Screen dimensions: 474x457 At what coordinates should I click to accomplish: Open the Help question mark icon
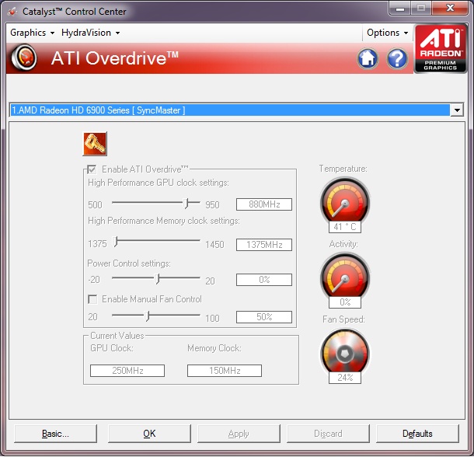click(x=397, y=59)
